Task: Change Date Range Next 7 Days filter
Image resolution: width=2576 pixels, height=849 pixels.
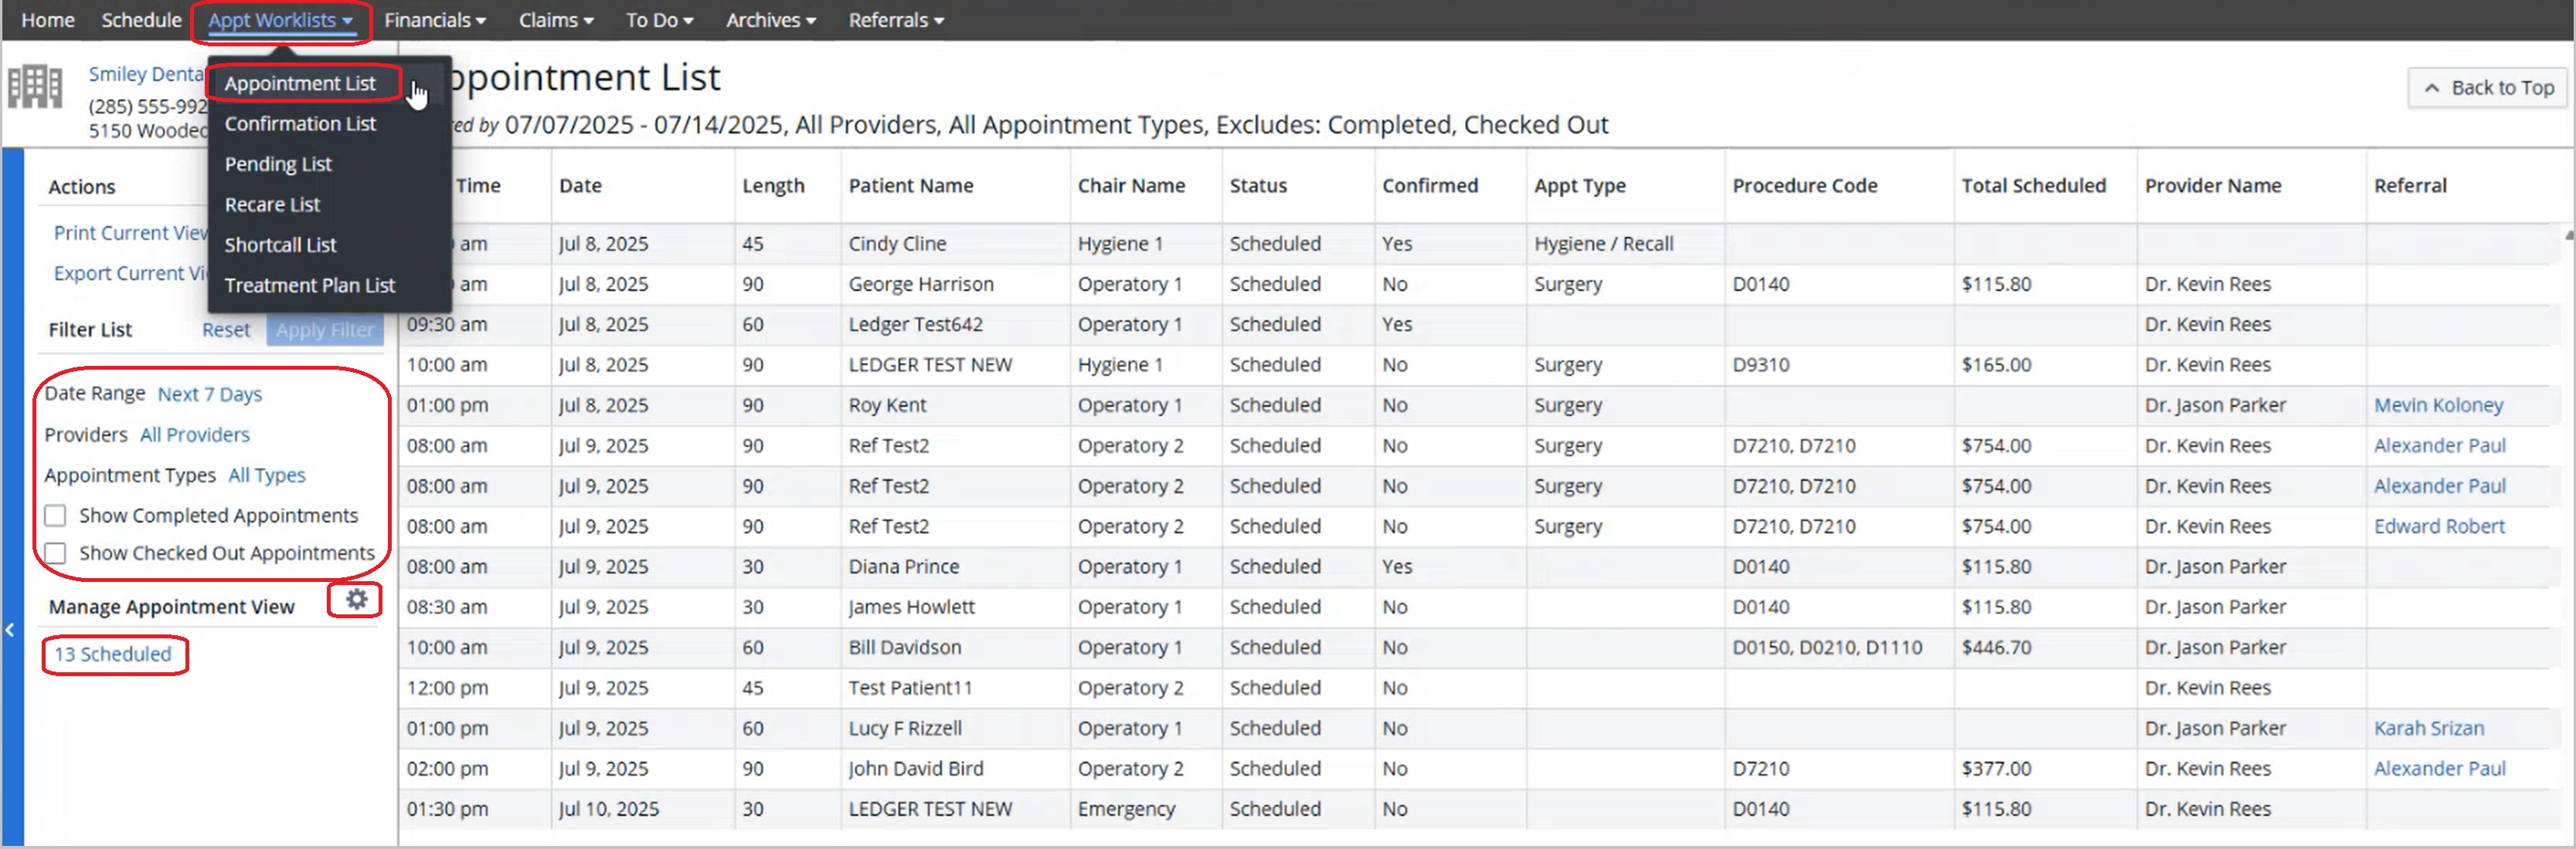Action: tap(210, 394)
